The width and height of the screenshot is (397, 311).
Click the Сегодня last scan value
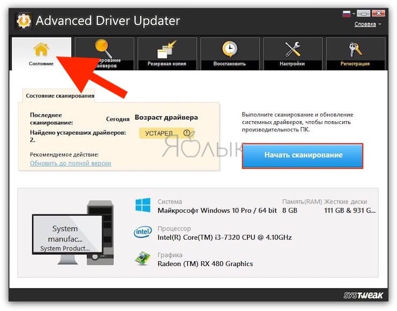[117, 119]
